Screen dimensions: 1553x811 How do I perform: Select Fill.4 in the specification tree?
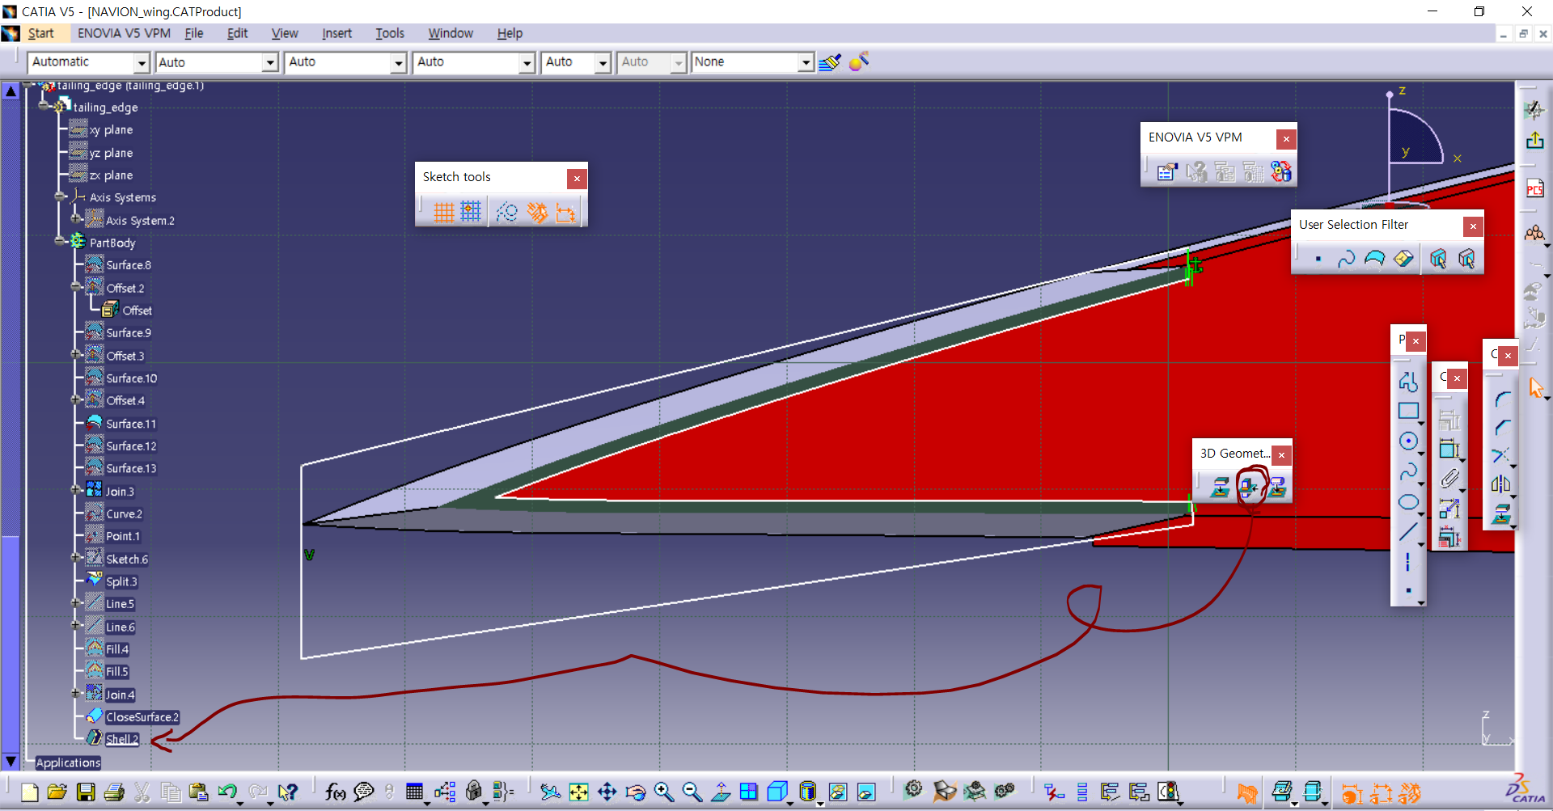click(x=117, y=649)
